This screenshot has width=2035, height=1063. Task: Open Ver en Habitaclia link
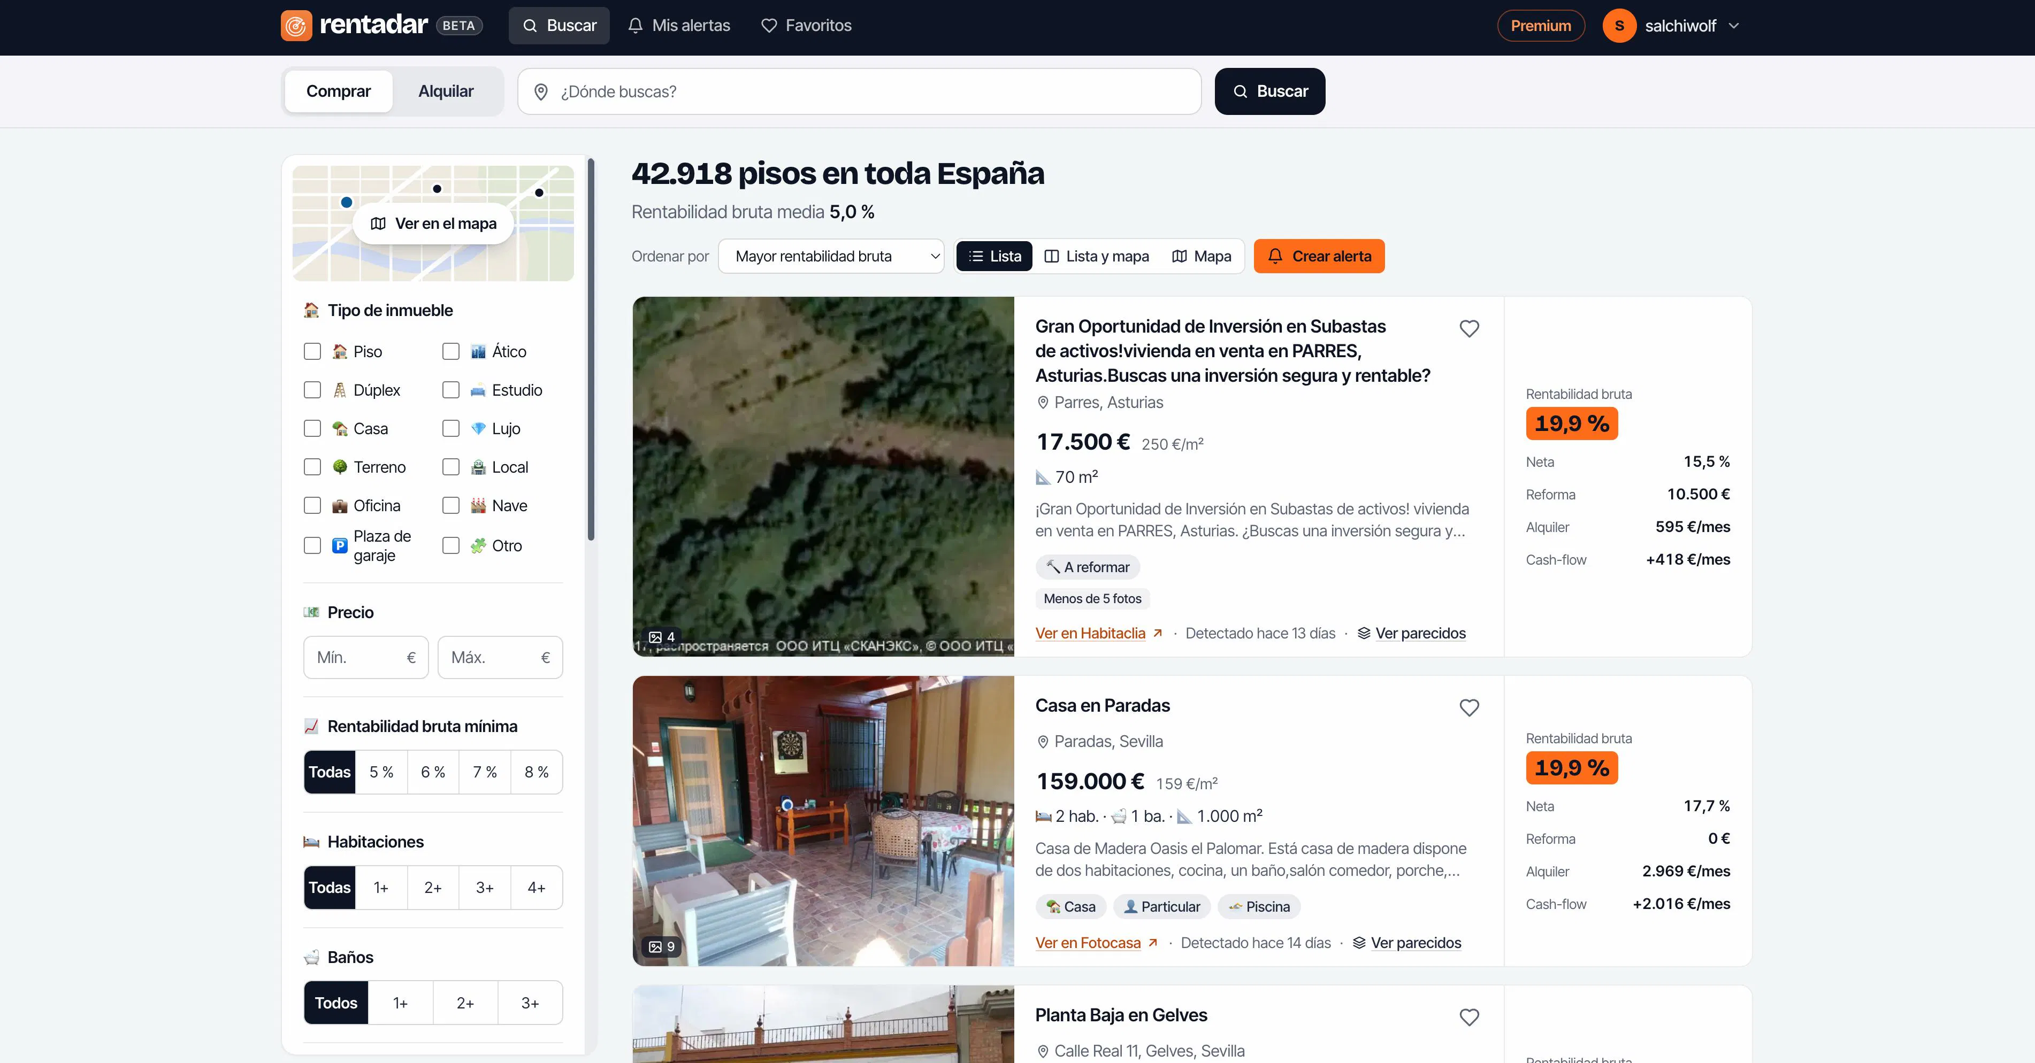[x=1099, y=634]
